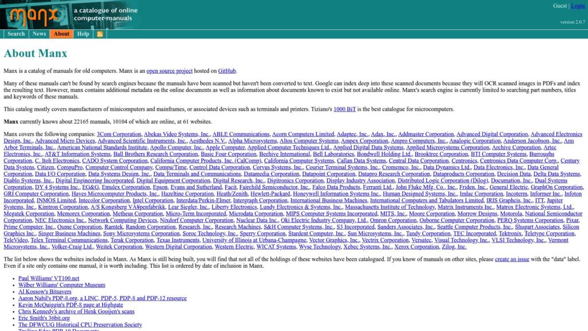The height and width of the screenshot is (331, 588).
Task: Click the create an issue link
Action: [x=512, y=259]
